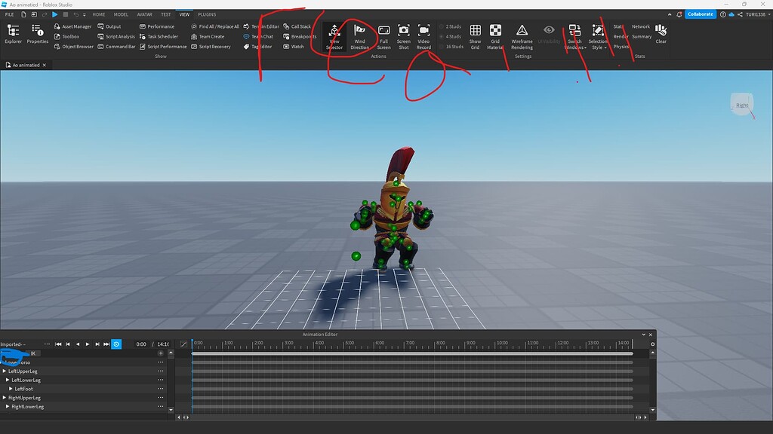
Task: Expand the LeftUpperLeg track
Action: point(5,371)
